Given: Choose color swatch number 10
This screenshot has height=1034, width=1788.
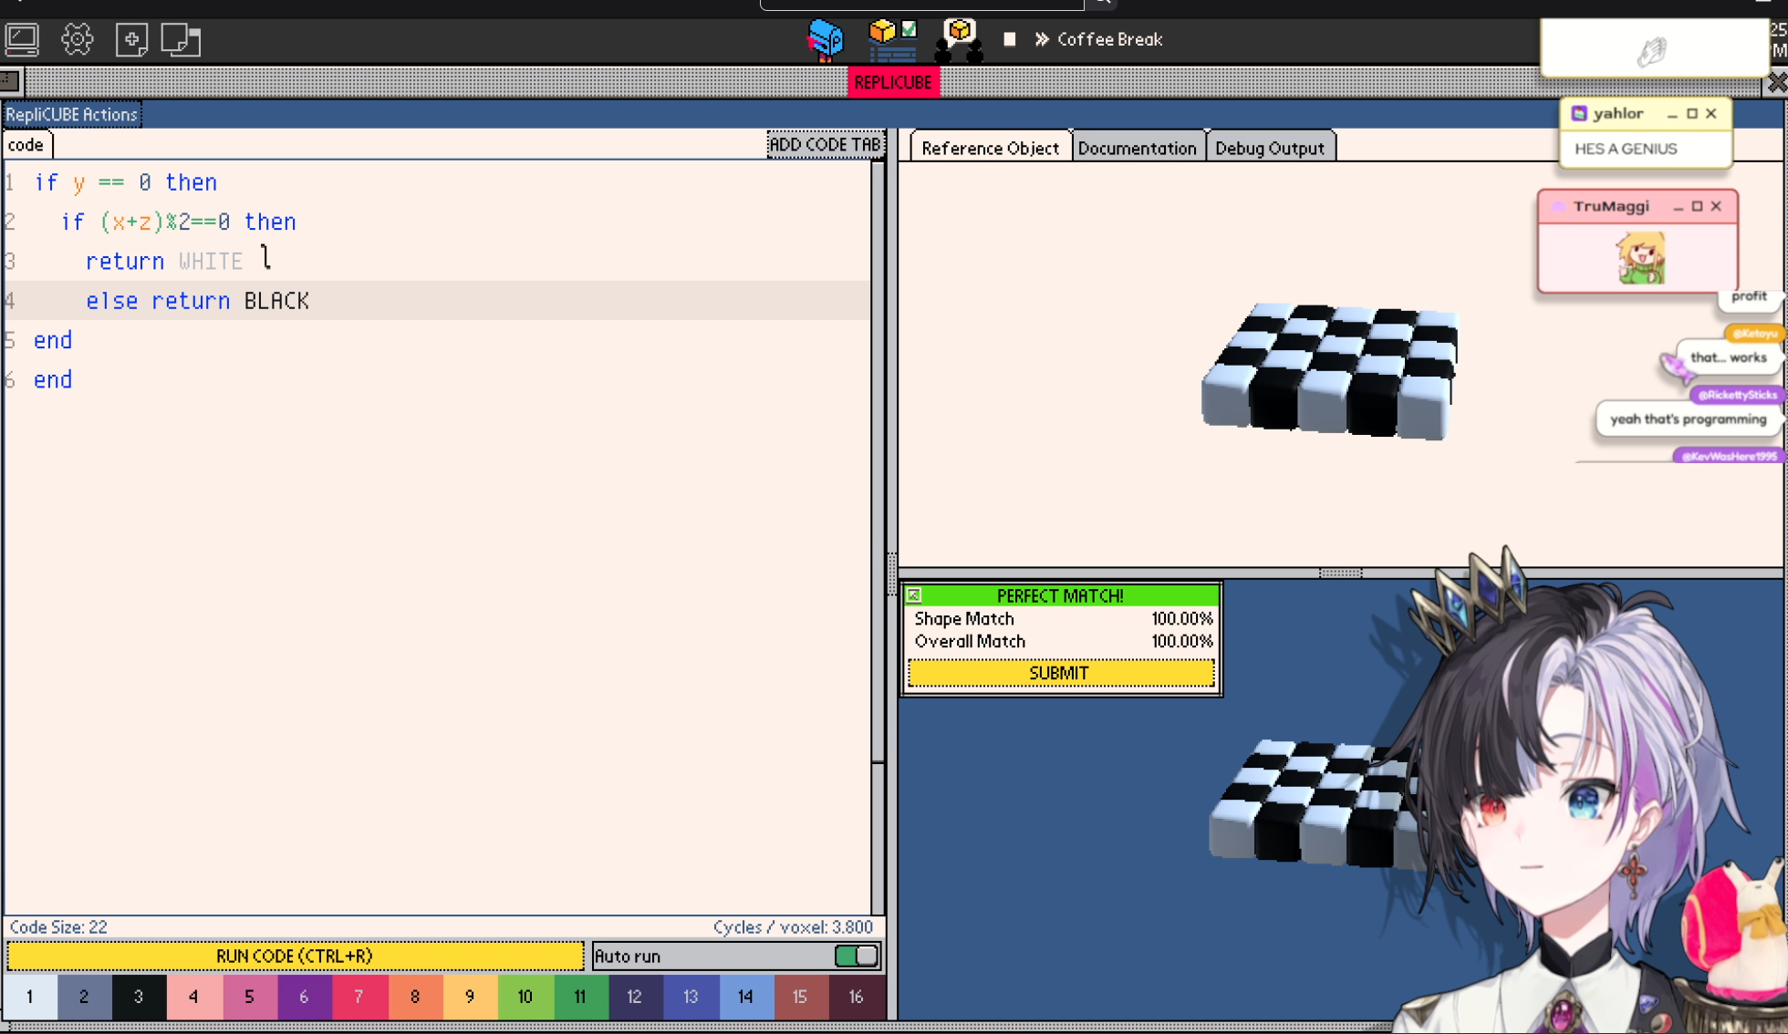Looking at the screenshot, I should point(525,997).
